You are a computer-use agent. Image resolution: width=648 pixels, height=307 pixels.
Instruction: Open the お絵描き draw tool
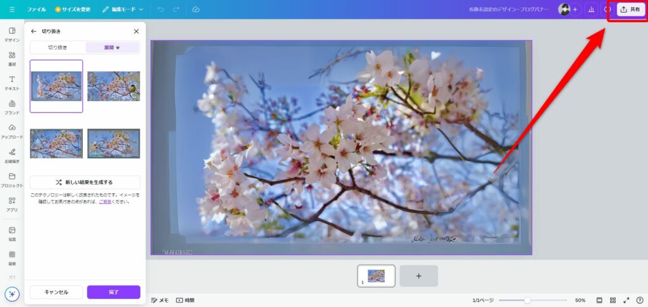pos(12,155)
